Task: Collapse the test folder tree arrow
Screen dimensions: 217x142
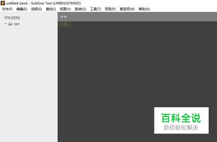Action: pos(6,24)
